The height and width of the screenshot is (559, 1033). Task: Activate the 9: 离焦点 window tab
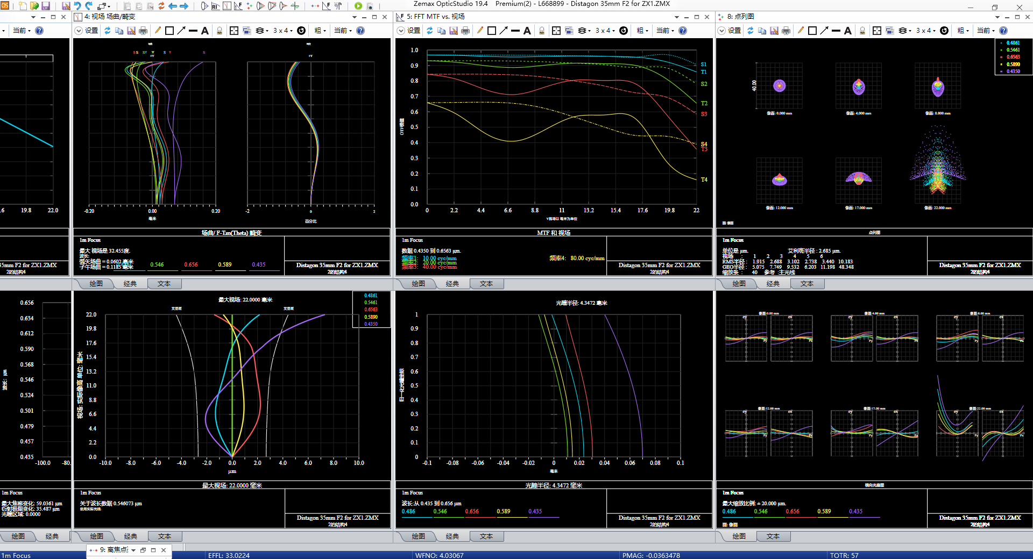point(114,550)
